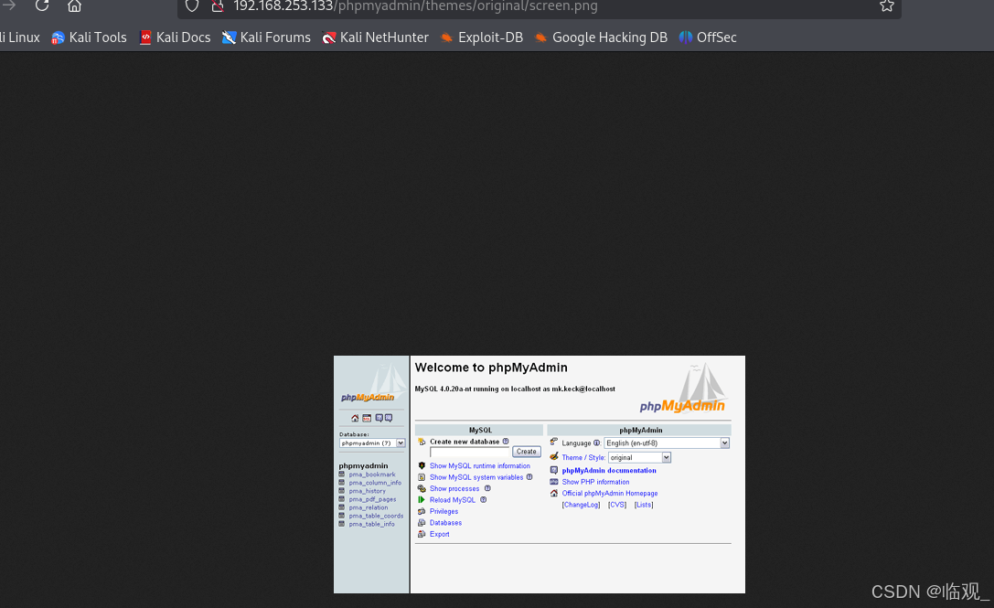Viewport: 994px width, 608px height.
Task: Click the phpMyAdmin sidebar home icon
Action: point(355,419)
